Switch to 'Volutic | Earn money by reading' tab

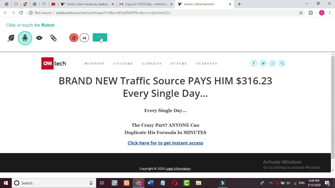(87, 4)
